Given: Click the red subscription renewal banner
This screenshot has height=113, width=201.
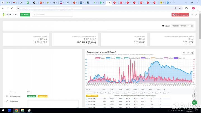Looking at the screenshot, I should [x=180, y=15].
